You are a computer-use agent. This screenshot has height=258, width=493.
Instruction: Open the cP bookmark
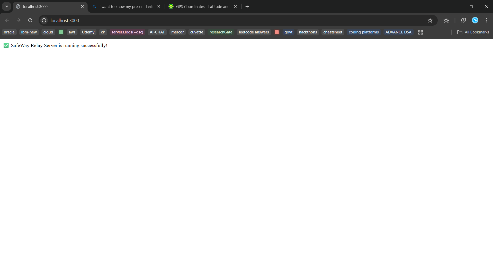pyautogui.click(x=103, y=32)
